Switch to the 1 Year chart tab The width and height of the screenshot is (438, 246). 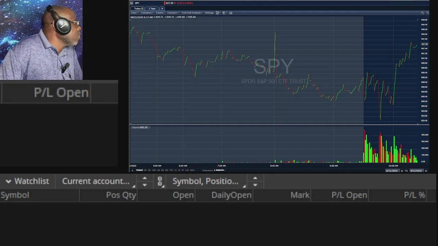click(x=152, y=9)
